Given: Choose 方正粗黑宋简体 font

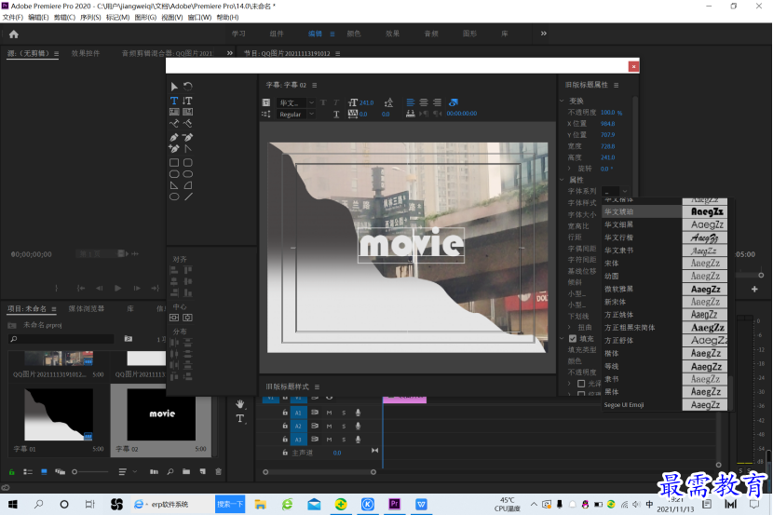Looking at the screenshot, I should (x=666, y=328).
